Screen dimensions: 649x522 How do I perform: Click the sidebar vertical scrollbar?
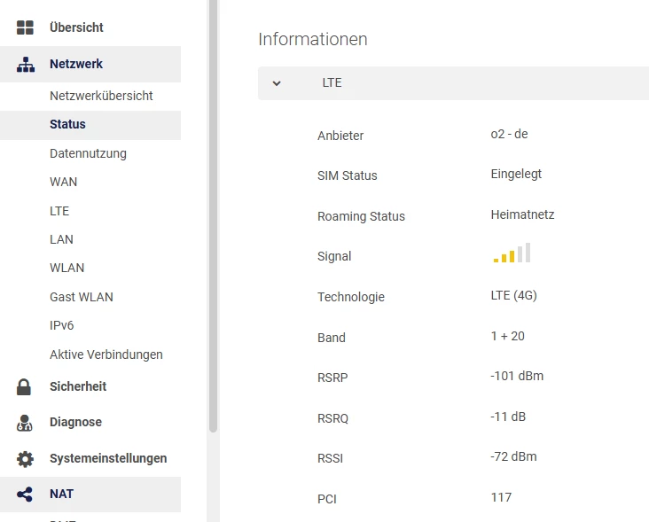213,213
